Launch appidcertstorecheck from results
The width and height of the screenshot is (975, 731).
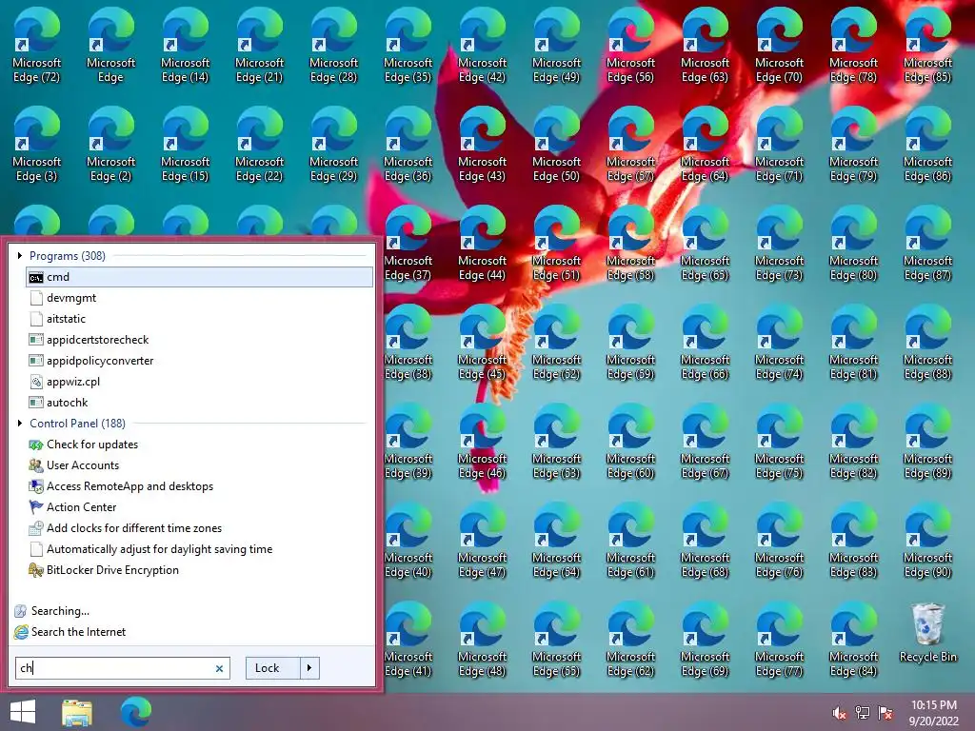[199, 340]
